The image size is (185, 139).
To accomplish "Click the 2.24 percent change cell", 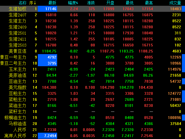I will tap(74, 9).
